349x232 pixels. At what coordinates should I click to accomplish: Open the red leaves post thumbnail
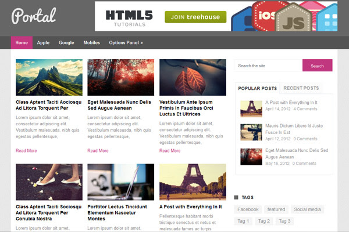pos(193,78)
